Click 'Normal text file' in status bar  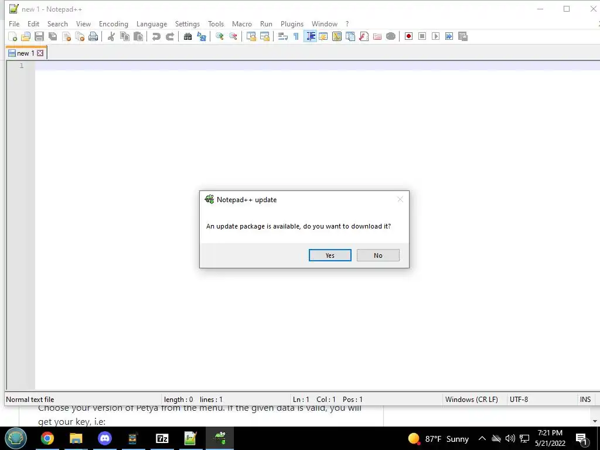pos(30,399)
